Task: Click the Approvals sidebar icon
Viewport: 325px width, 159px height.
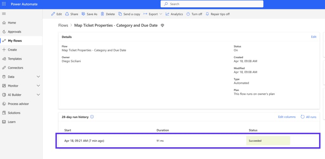Action: (4, 32)
